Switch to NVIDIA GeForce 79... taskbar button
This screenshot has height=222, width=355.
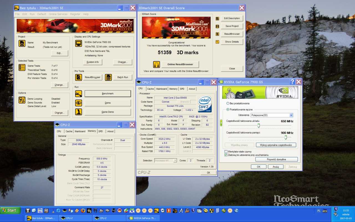[x=143, y=218]
